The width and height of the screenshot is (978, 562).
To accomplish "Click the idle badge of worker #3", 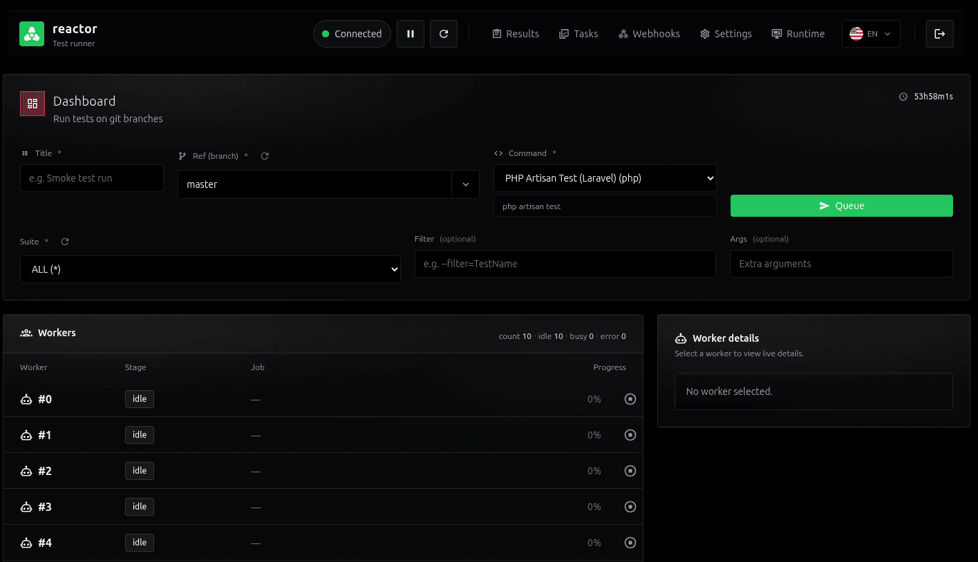I will click(140, 507).
